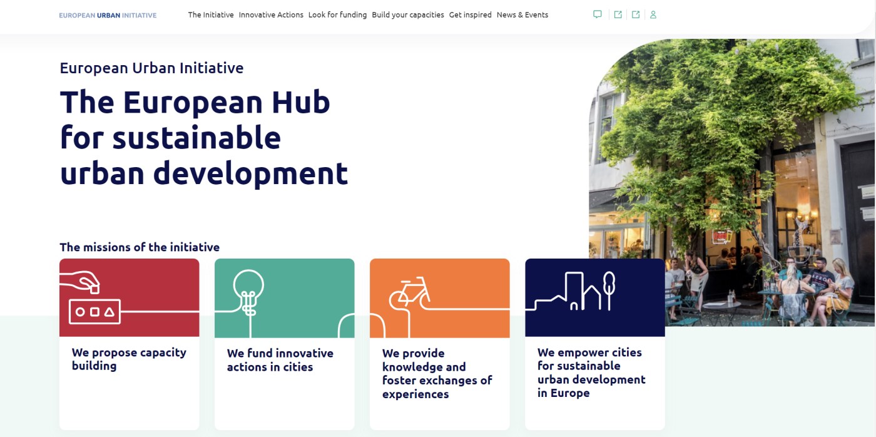
Task: Open the user account profile icon
Action: [653, 14]
